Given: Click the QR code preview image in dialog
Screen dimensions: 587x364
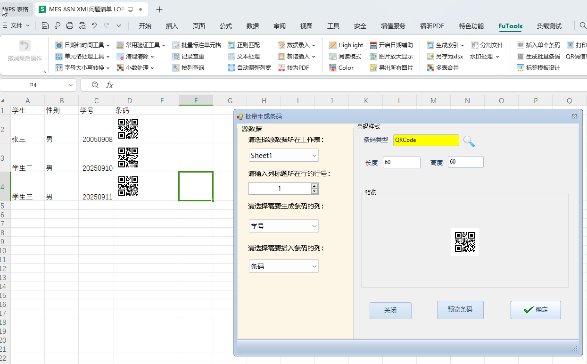Looking at the screenshot, I should click(x=465, y=242).
